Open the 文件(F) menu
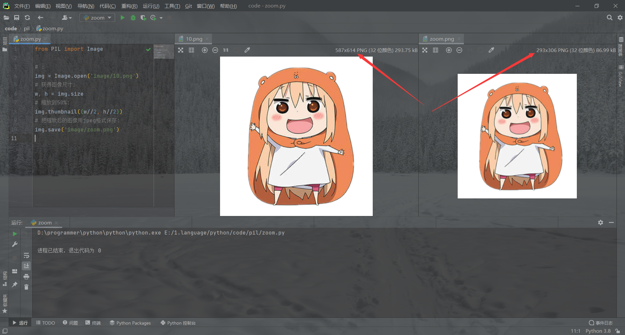Image resolution: width=625 pixels, height=335 pixels. 22,6
